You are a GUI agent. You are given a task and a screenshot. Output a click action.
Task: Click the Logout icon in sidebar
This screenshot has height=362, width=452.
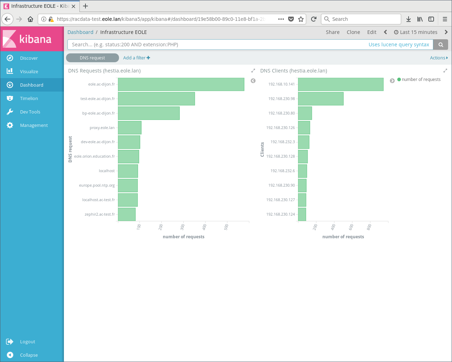click(x=10, y=341)
